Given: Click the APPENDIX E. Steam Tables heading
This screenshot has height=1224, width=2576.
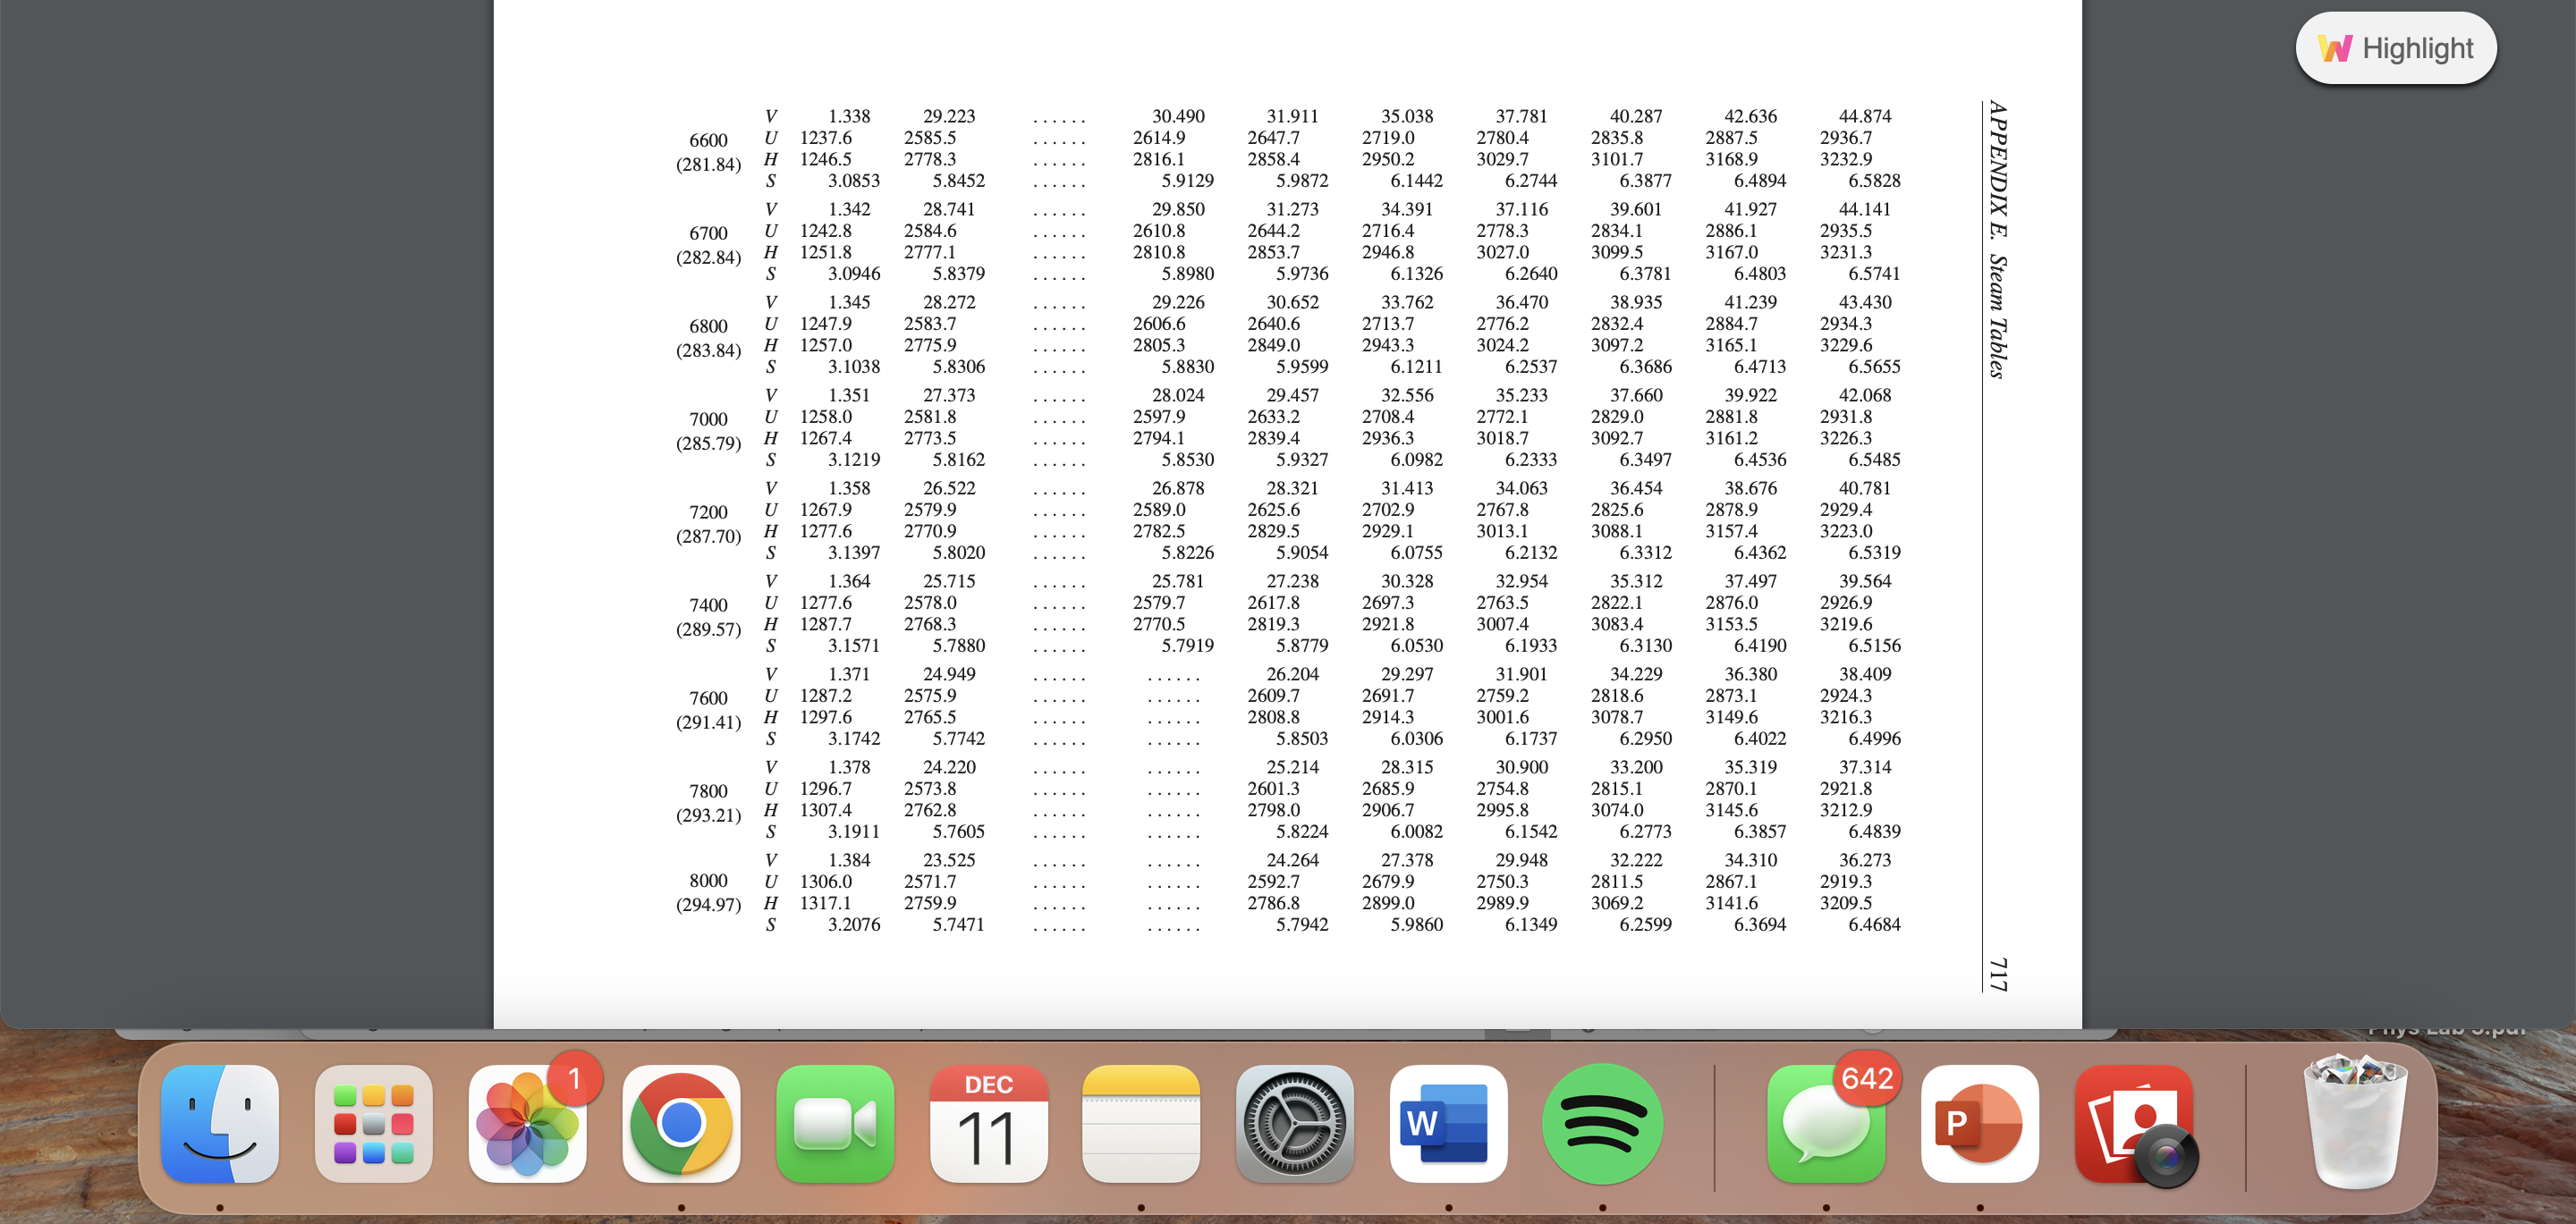Looking at the screenshot, I should (1997, 240).
